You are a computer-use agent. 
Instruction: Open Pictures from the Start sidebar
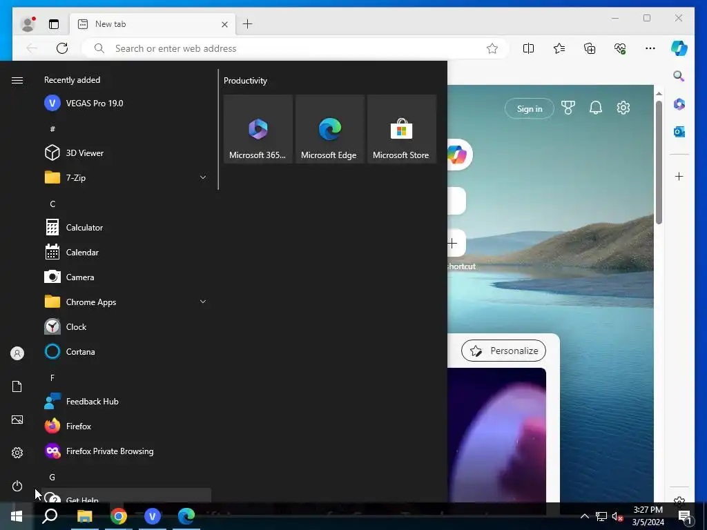[x=17, y=420]
